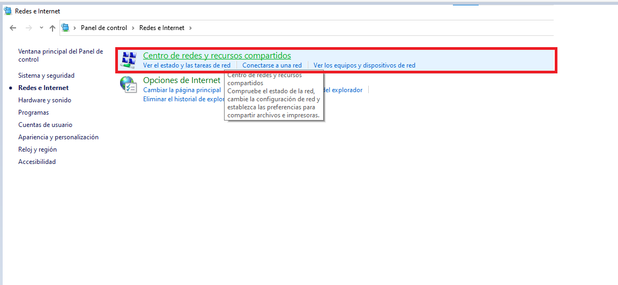Expand chevron before Panel de control
Image resolution: width=618 pixels, height=285 pixels.
75,28
